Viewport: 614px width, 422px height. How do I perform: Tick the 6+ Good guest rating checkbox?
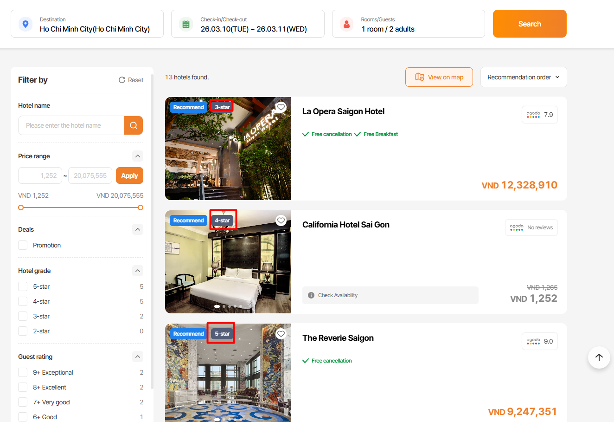click(23, 417)
